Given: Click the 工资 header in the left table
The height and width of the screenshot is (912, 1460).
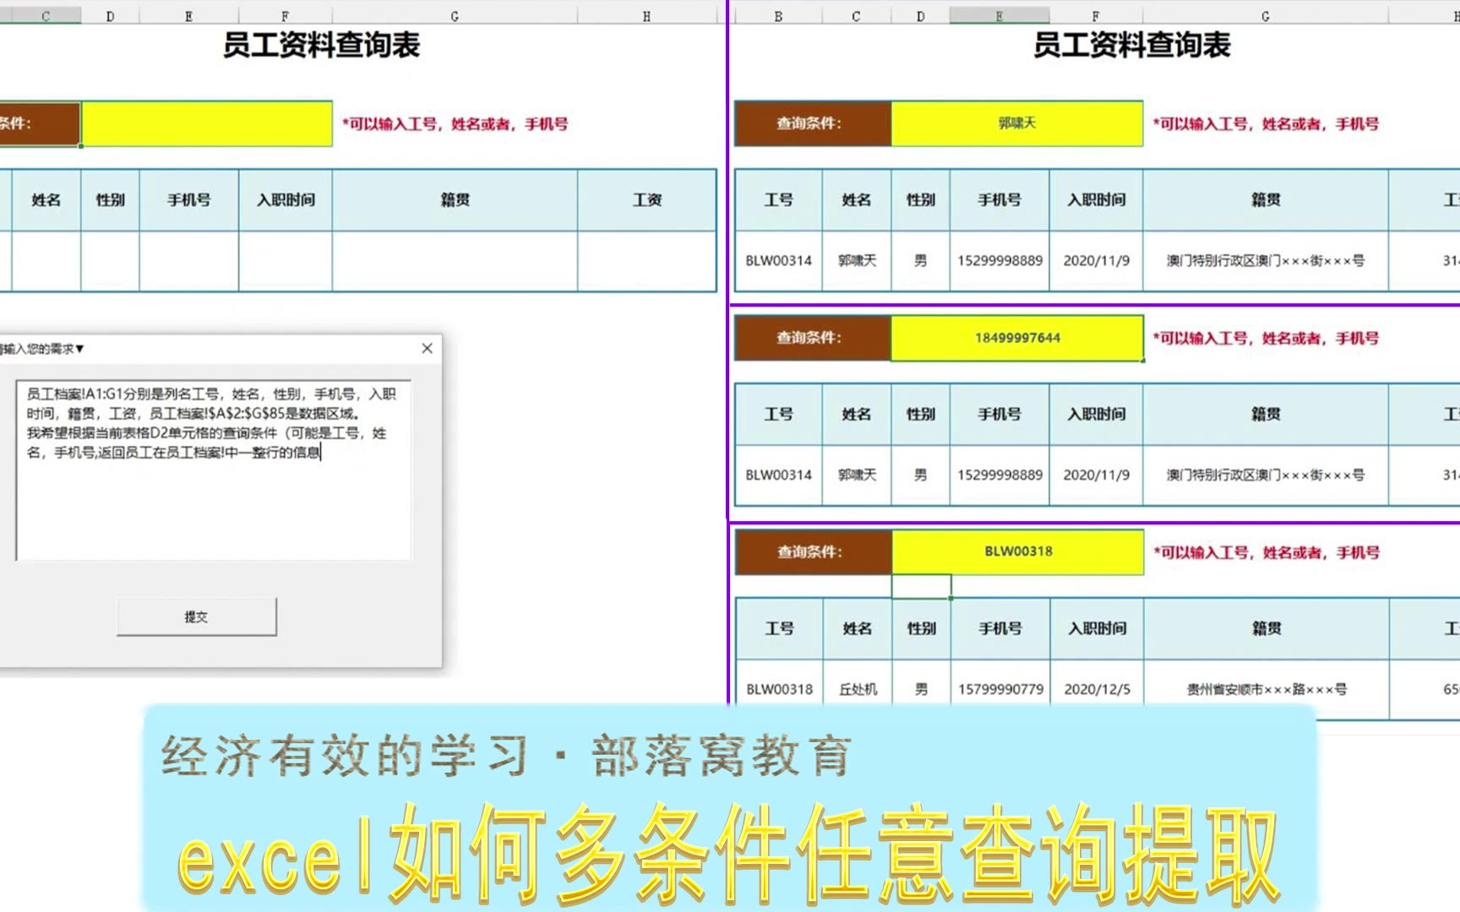Looking at the screenshot, I should (x=646, y=200).
